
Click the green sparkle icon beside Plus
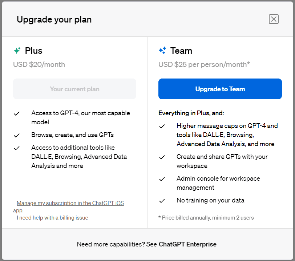[17, 51]
